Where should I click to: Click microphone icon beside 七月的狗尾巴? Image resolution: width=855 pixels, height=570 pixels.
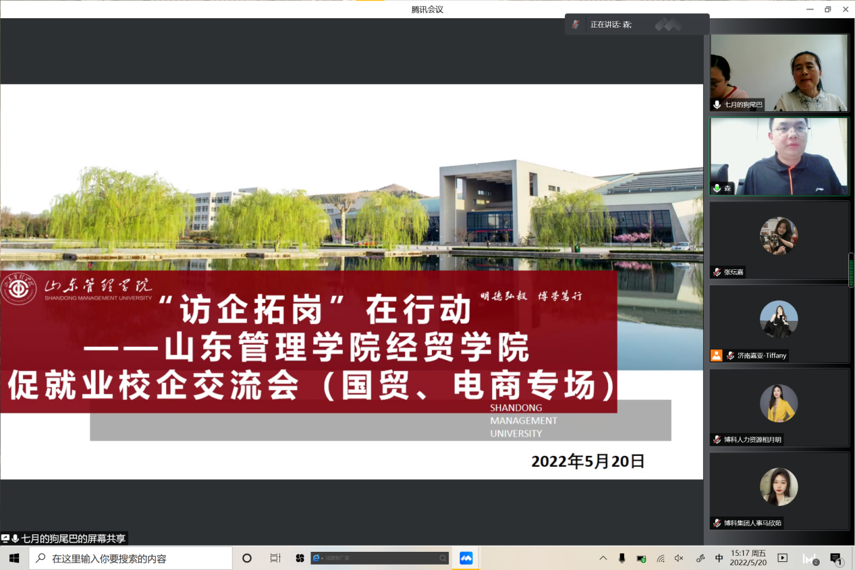click(717, 105)
